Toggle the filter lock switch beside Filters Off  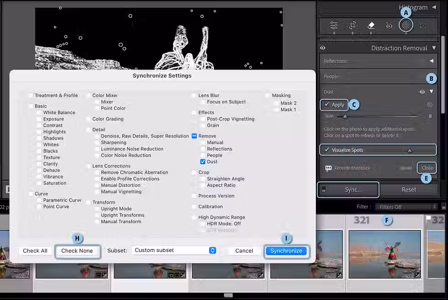(x=444, y=207)
